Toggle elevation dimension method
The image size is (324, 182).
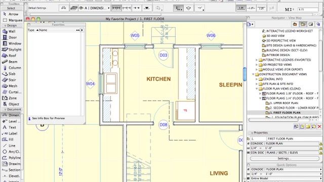click(x=147, y=8)
